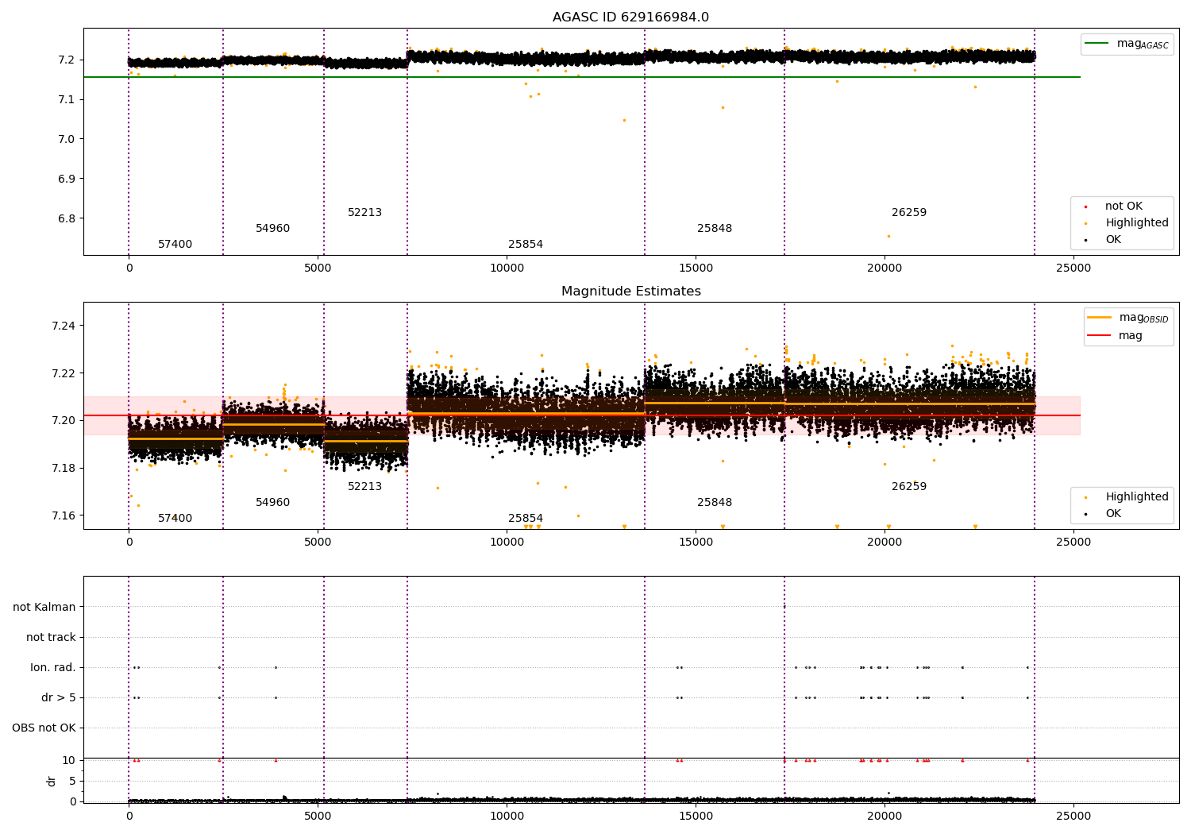Click 'Highlighted' in Magnitude Estimates legend
The height and width of the screenshot is (834, 1191).
(x=1126, y=496)
